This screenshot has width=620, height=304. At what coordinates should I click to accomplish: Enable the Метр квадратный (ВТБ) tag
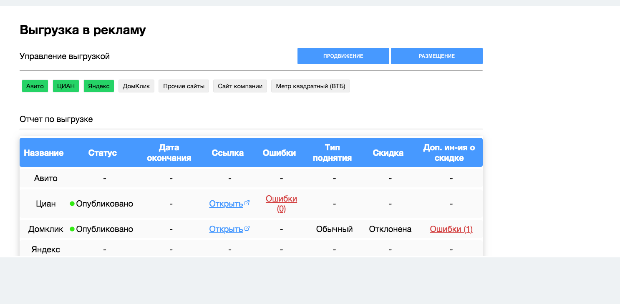tap(310, 86)
